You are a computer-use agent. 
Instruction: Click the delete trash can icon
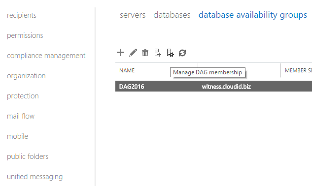[x=145, y=53]
